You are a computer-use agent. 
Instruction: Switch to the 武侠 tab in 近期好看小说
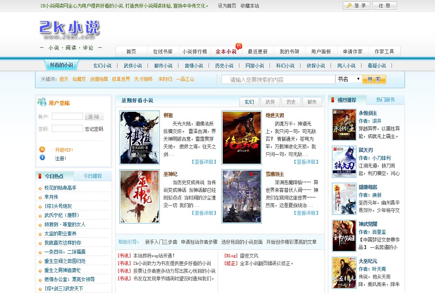pyautogui.click(x=270, y=102)
